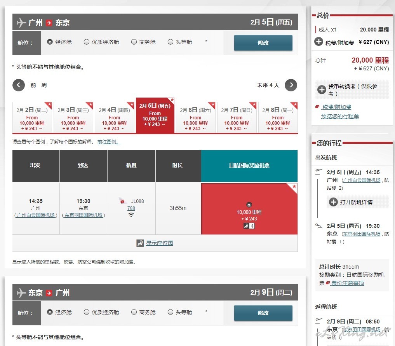Click the red arrow between 东京 and 广州
Image resolution: width=395 pixels, height=346 pixels.
[49, 293]
